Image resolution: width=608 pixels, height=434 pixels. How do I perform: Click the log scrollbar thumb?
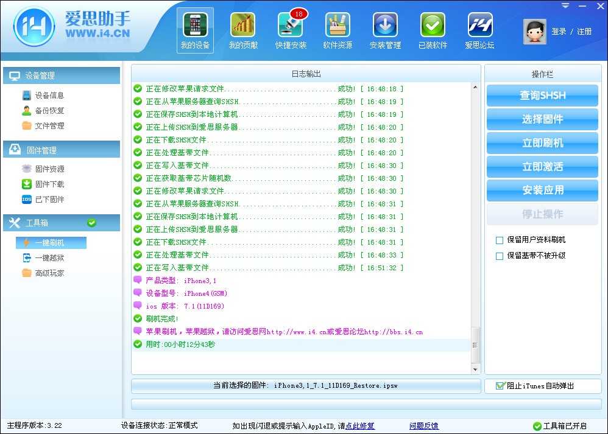point(475,345)
